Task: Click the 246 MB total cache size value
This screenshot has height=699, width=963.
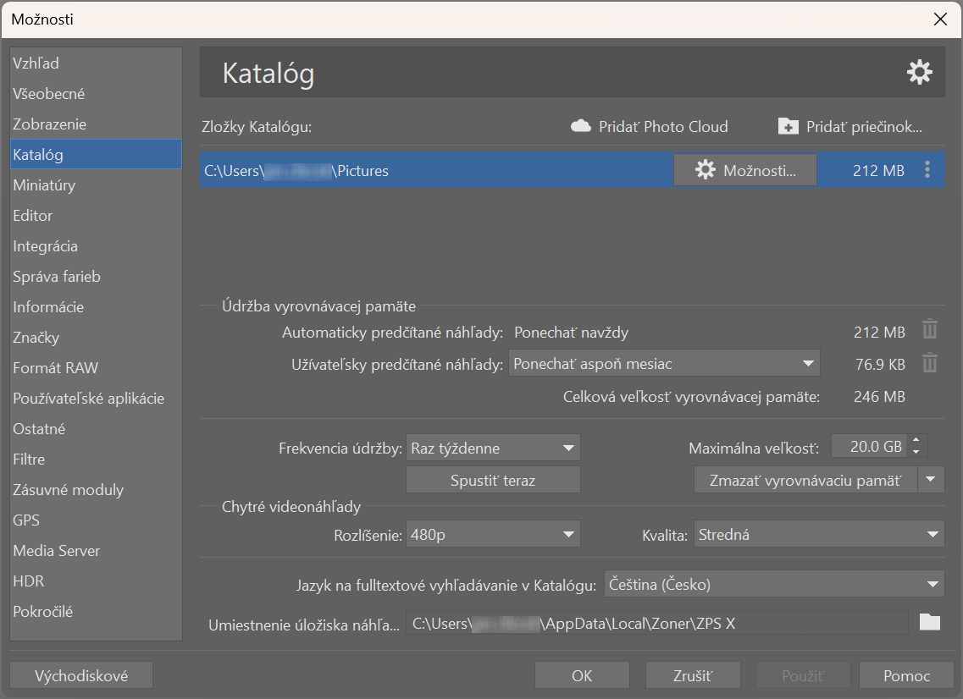Action: coord(879,396)
